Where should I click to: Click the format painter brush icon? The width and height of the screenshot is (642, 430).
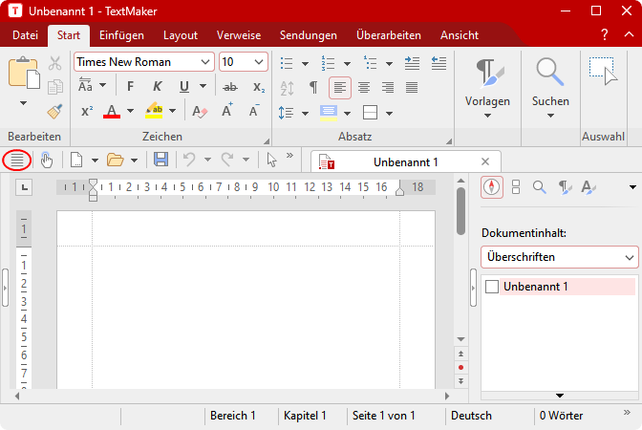(x=54, y=112)
